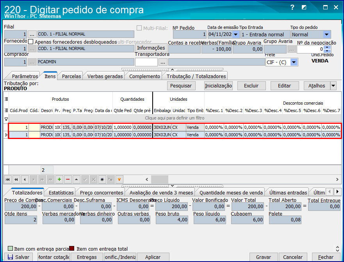344x262 pixels.
Task: Open Tributação / Totalizadores tab
Action: (x=196, y=76)
